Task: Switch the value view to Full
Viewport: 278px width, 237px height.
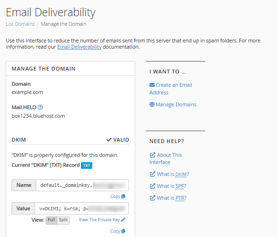Action: pyautogui.click(x=51, y=220)
